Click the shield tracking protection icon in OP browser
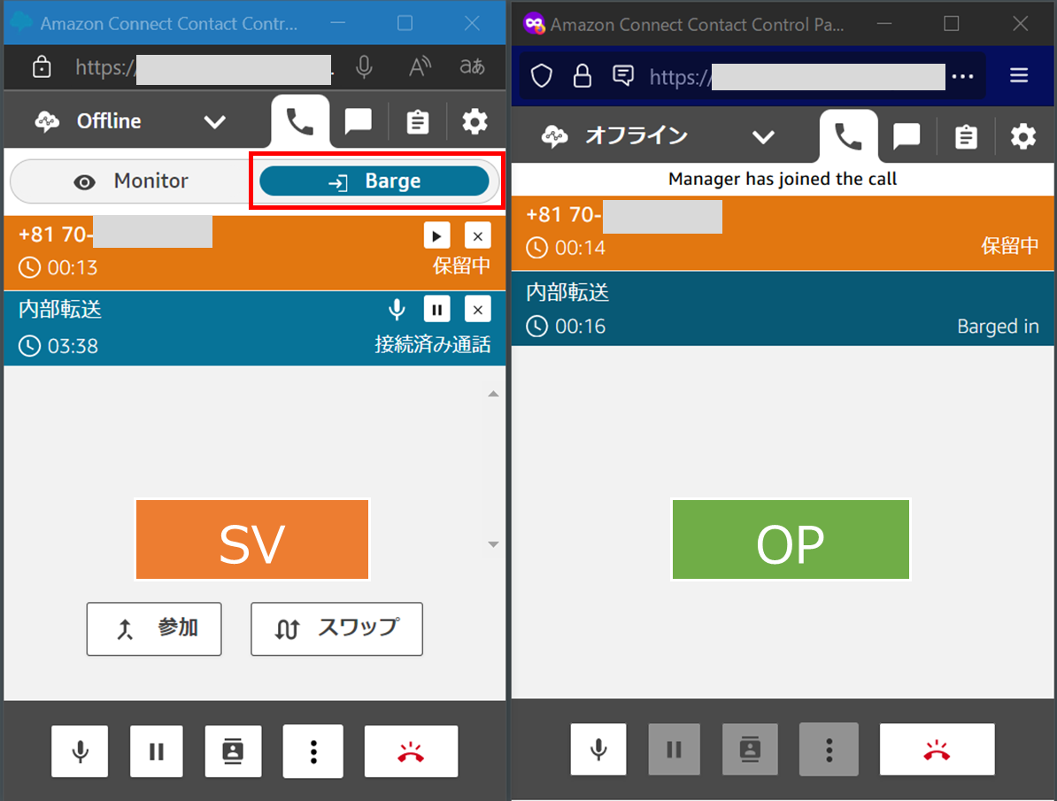Image resolution: width=1057 pixels, height=801 pixels. point(542,76)
